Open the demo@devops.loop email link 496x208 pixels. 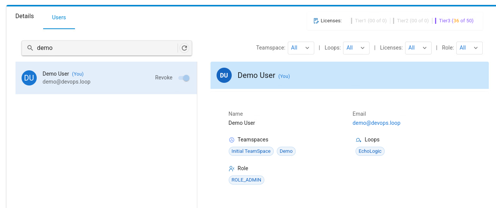tap(376, 123)
